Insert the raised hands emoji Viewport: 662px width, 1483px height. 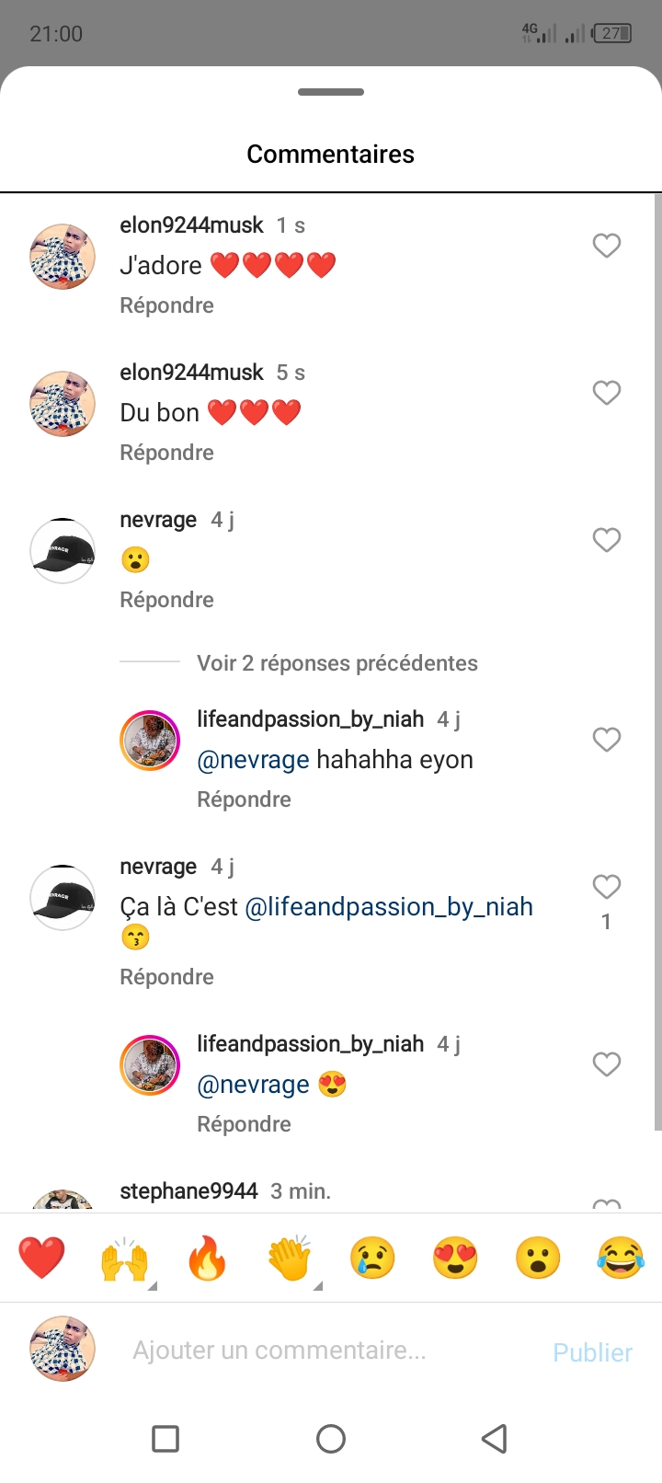coord(124,1258)
